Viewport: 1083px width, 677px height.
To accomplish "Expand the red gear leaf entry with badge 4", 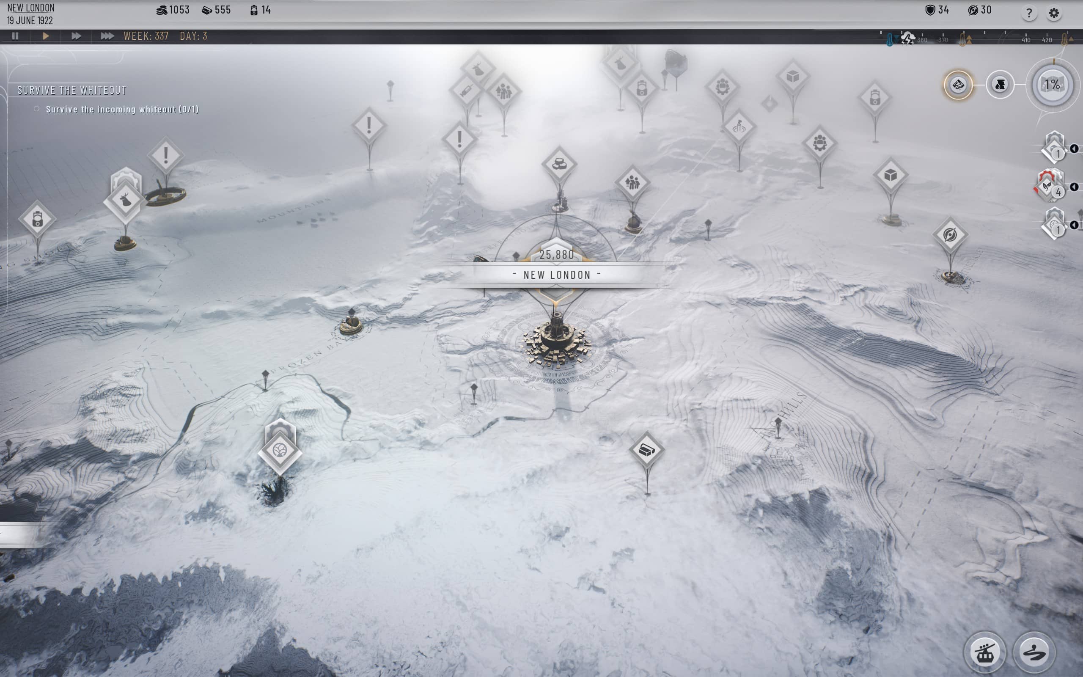I will coord(1074,187).
